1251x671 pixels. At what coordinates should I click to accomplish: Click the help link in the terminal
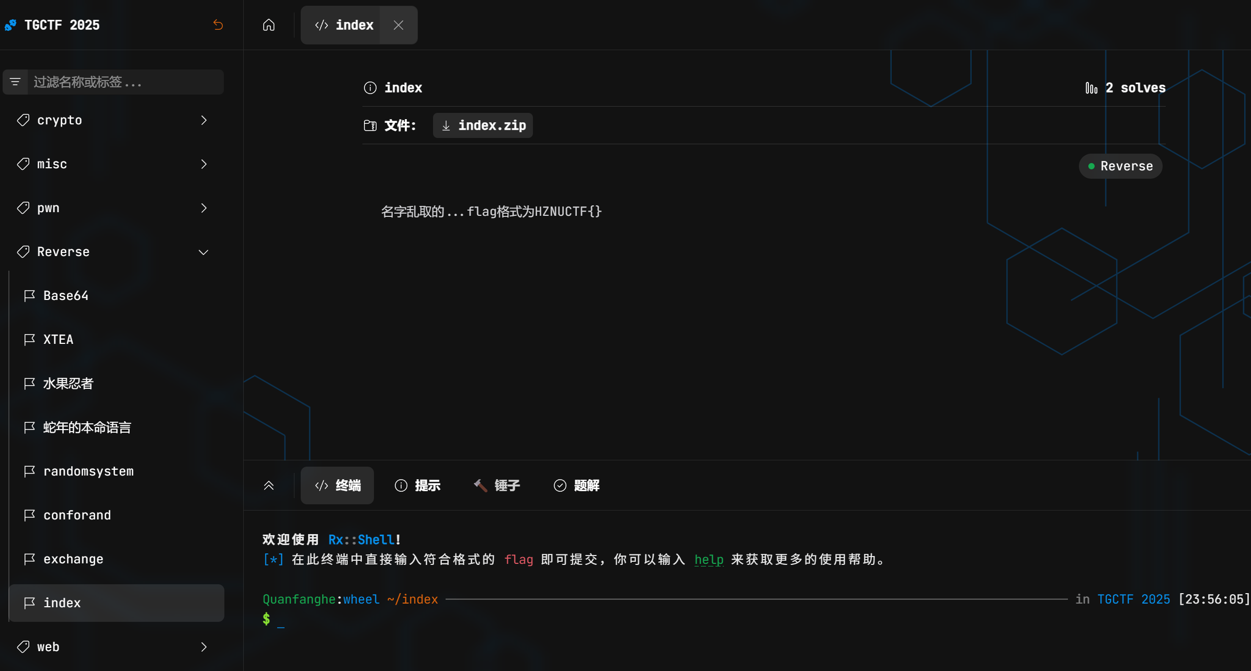pos(709,559)
